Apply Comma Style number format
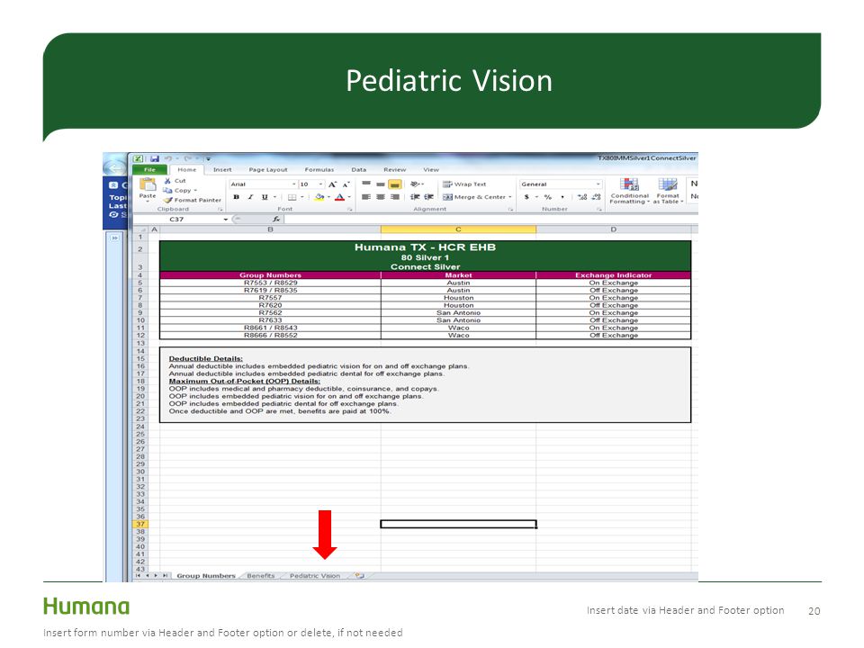The width and height of the screenshot is (864, 648). (562, 197)
